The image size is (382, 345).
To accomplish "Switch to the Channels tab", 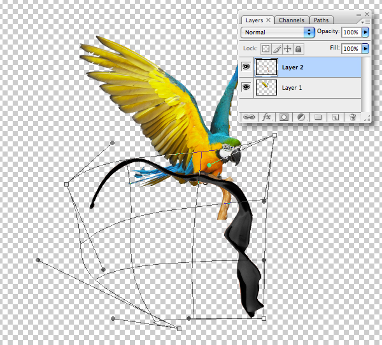I will (x=292, y=20).
